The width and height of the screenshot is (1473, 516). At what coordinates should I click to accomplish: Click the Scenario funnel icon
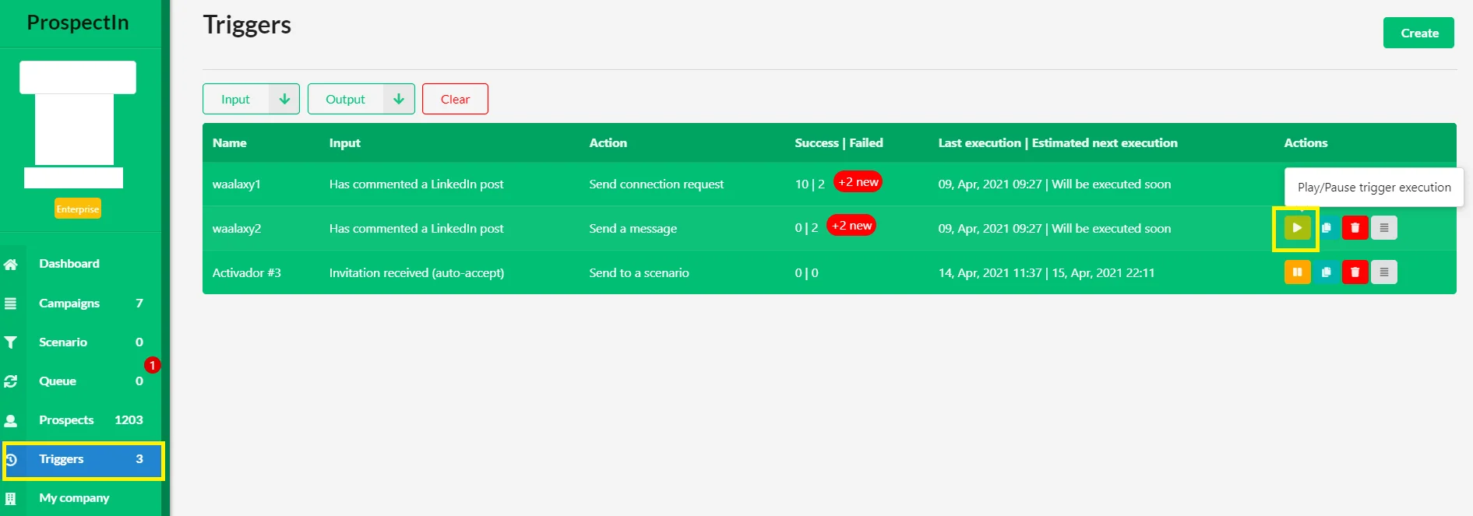(11, 342)
